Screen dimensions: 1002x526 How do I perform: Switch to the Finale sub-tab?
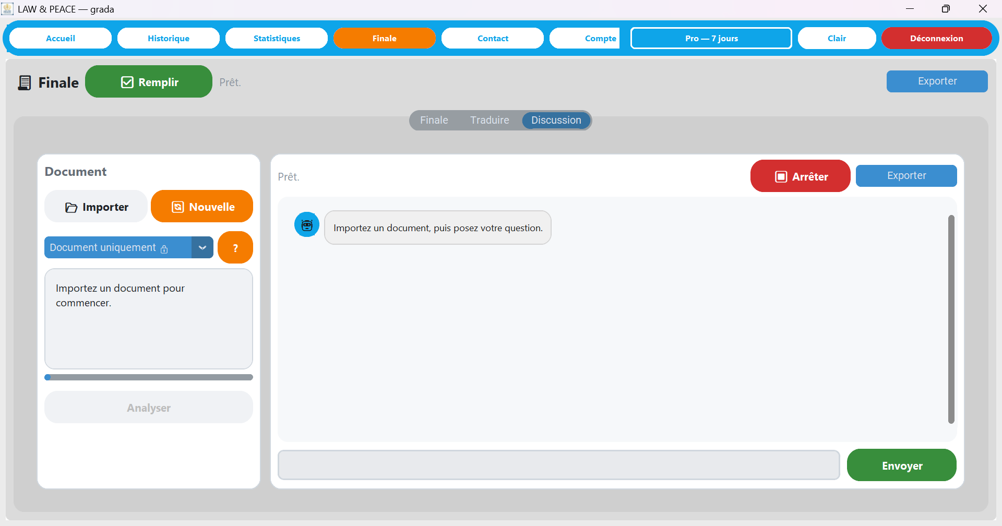[434, 120]
